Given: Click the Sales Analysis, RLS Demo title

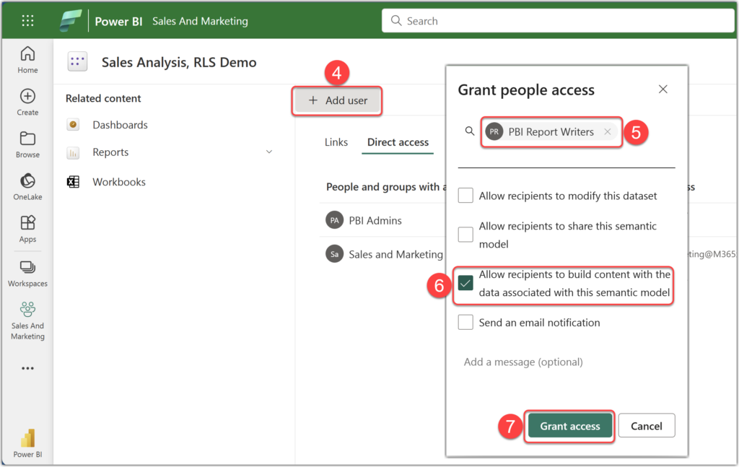Looking at the screenshot, I should (x=179, y=62).
